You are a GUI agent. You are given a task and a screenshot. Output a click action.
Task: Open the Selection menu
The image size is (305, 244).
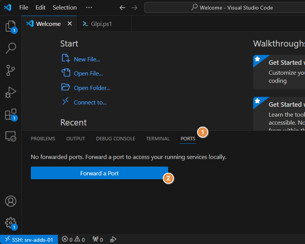tap(64, 7)
